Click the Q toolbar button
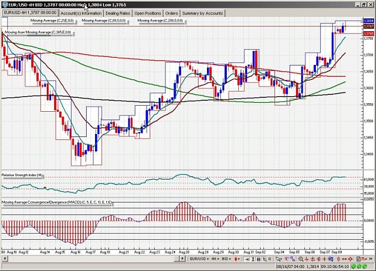The height and width of the screenshot is (271, 376). (x=270, y=259)
